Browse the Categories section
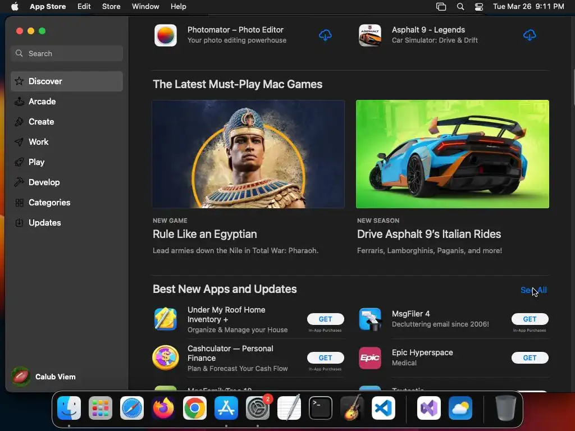The height and width of the screenshot is (431, 575). 67,202
